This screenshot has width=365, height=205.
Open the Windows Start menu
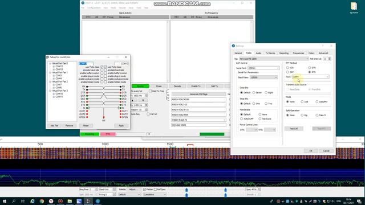pos(5,201)
